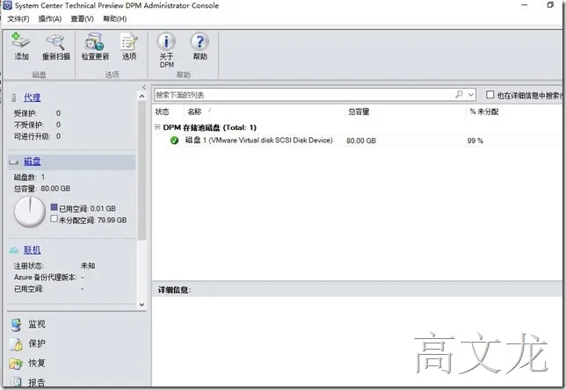Click the DPM application icon in the title bar
The height and width of the screenshot is (390, 566).
click(x=7, y=5)
